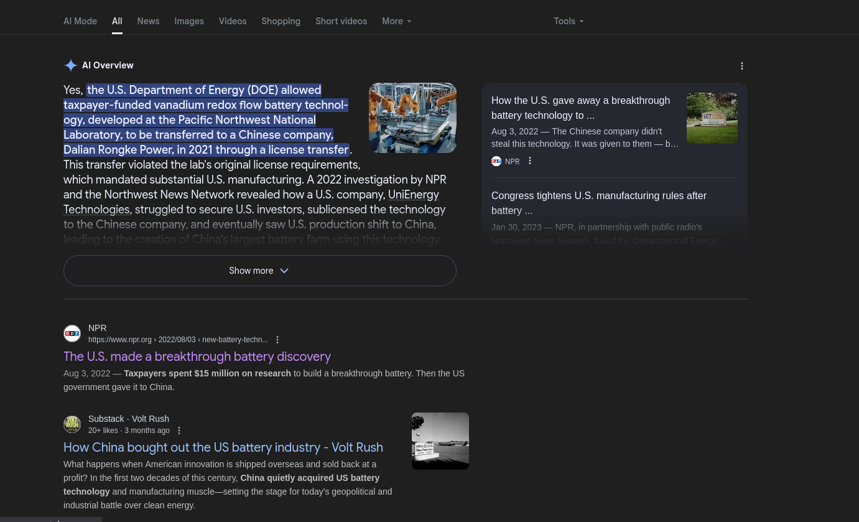859x522 pixels.
Task: Click the battery factory image in AI Overview
Action: click(x=412, y=118)
